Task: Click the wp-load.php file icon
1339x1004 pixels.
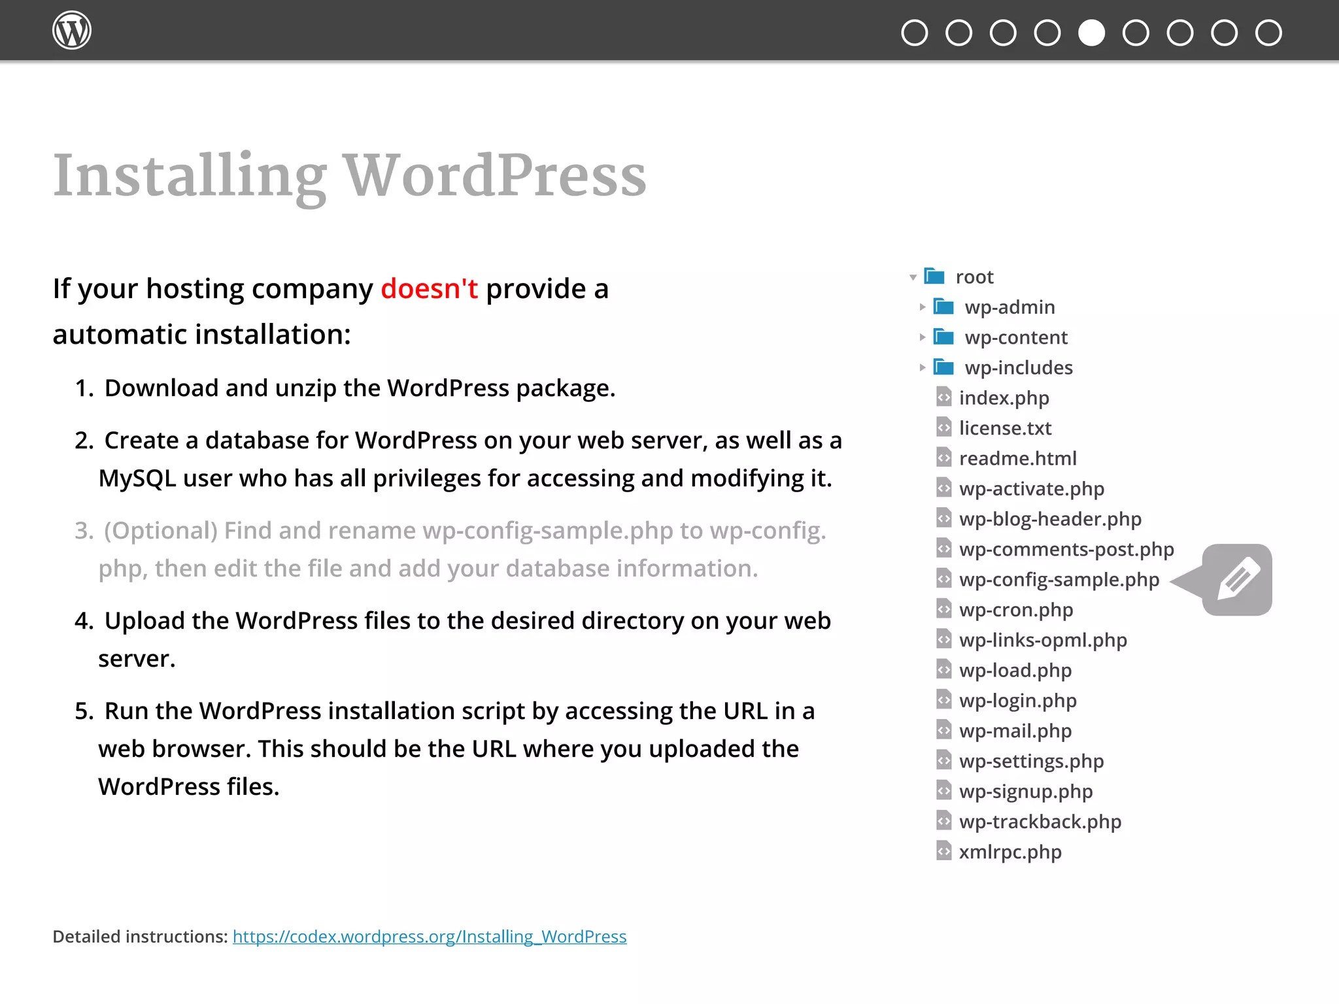Action: 943,669
